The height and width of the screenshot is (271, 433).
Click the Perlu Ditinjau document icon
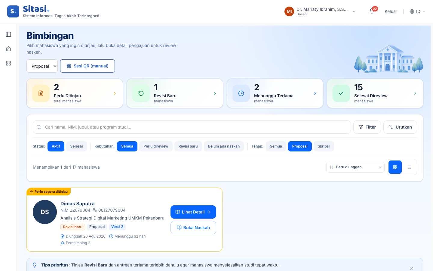pyautogui.click(x=41, y=93)
